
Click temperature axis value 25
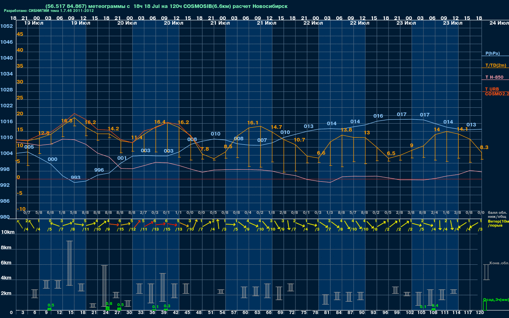20,98
